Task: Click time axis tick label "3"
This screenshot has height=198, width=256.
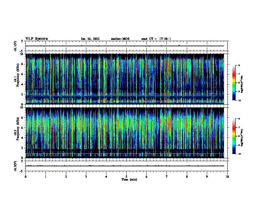Action: click(x=86, y=177)
